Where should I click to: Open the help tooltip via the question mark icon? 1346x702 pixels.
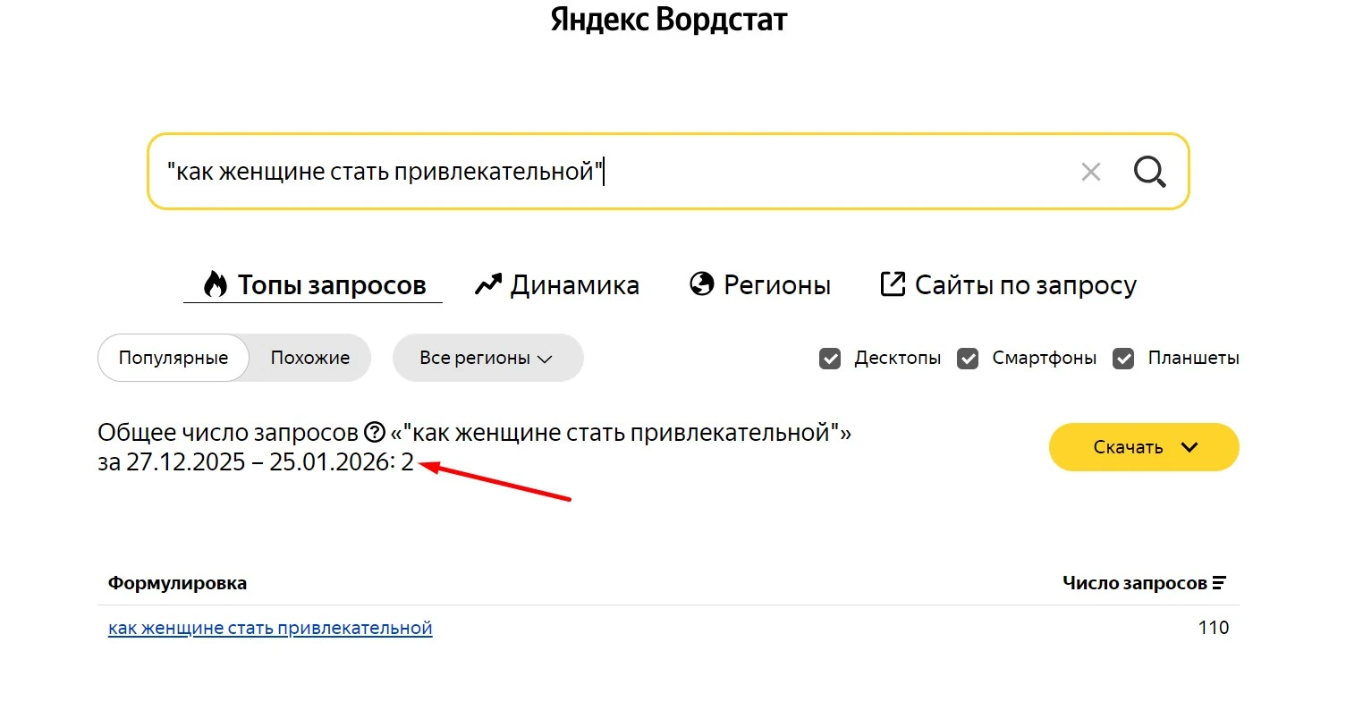pyautogui.click(x=373, y=433)
